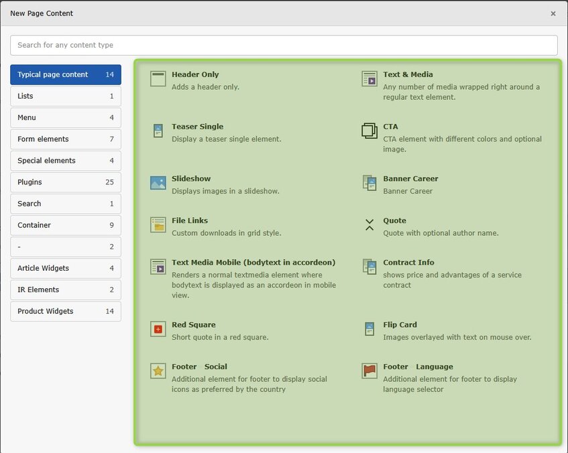Add Contract Info element via its title

coord(408,263)
